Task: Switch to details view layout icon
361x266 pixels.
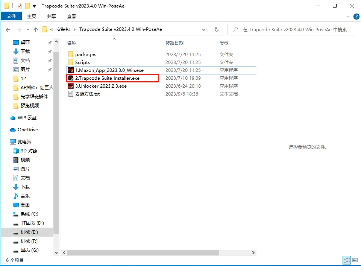Action: pyautogui.click(x=347, y=260)
